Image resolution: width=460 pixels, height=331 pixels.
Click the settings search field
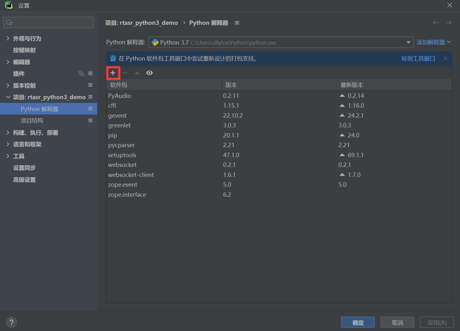tap(48, 23)
